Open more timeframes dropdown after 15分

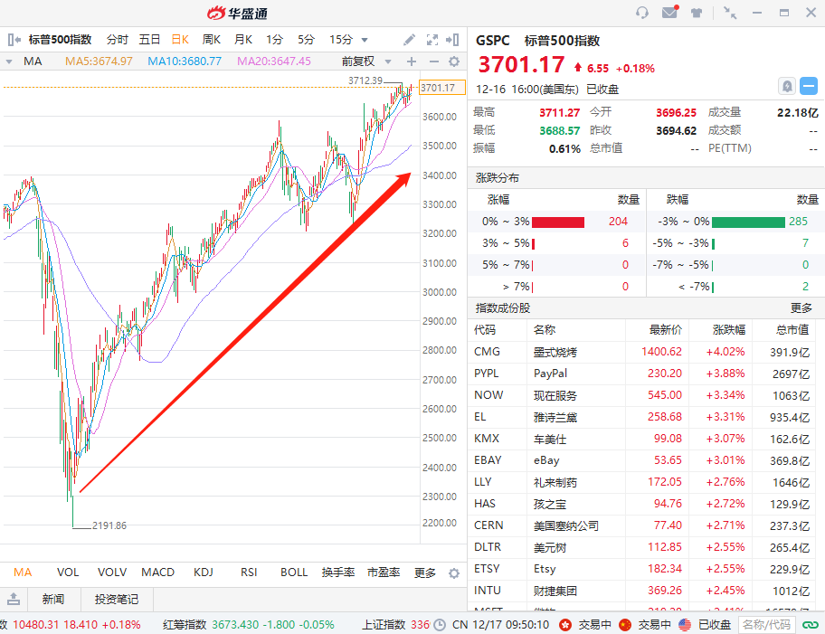click(364, 40)
